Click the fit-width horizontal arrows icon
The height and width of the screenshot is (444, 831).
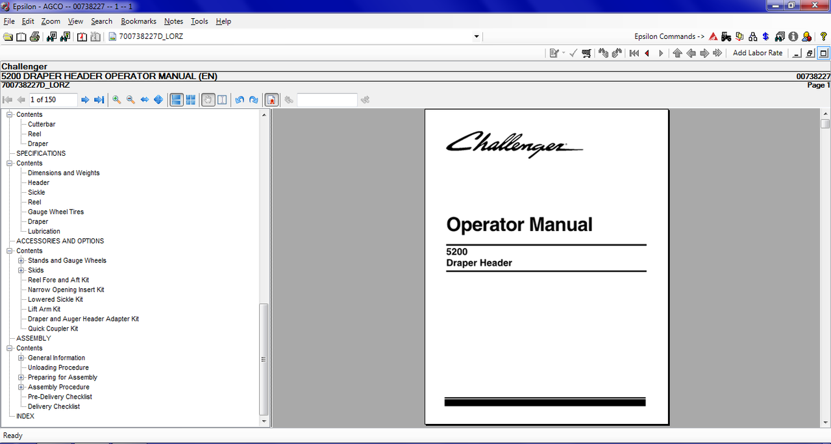pyautogui.click(x=145, y=99)
